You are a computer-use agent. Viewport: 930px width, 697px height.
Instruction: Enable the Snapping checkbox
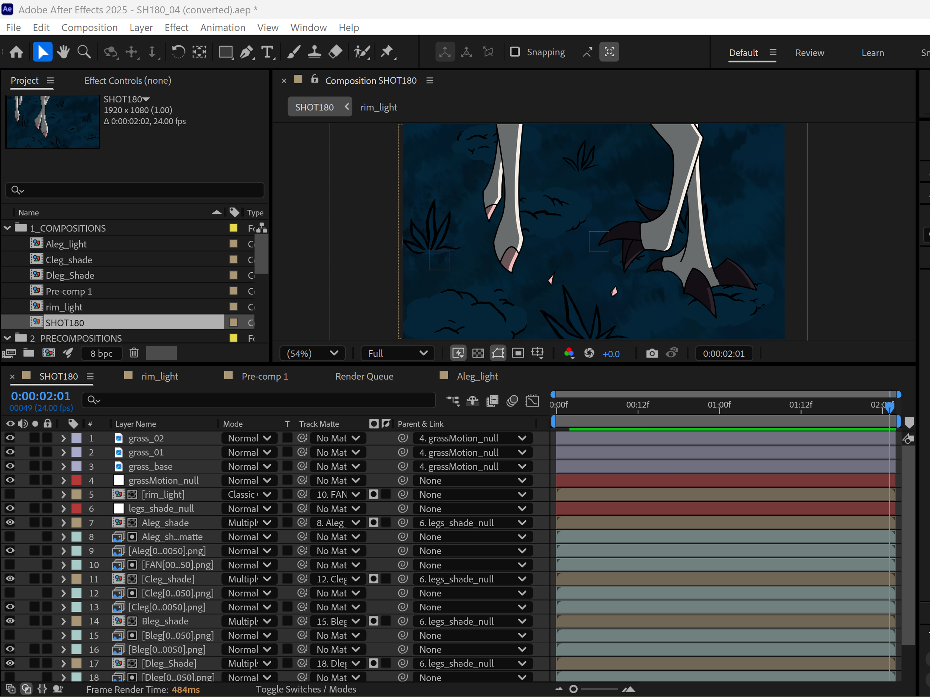pyautogui.click(x=514, y=52)
